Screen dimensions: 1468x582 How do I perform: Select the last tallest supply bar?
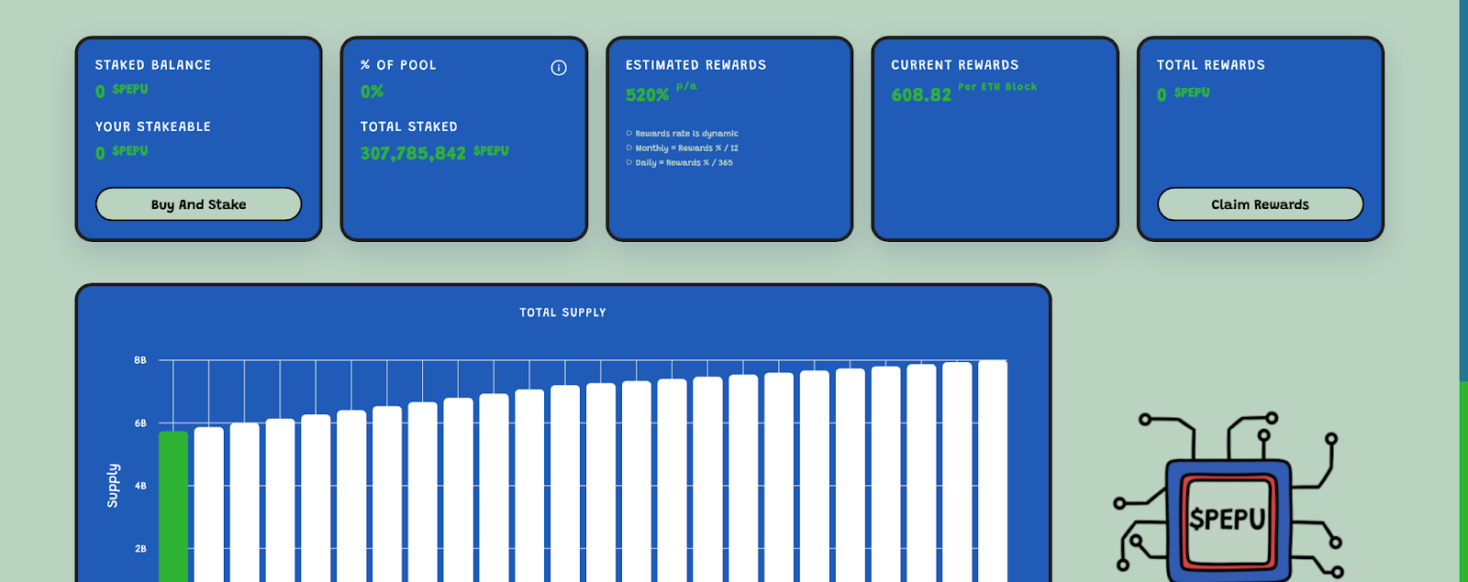coord(993,471)
